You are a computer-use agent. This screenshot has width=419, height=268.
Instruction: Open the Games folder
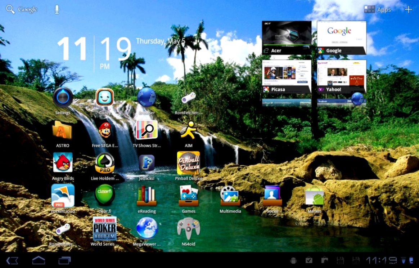[x=189, y=197]
